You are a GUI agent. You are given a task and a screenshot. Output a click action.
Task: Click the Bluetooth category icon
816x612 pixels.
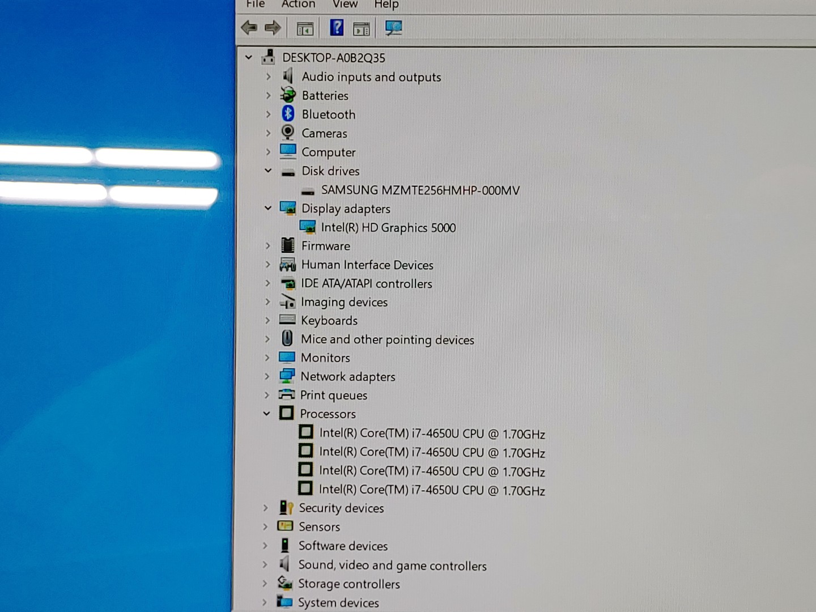tap(288, 114)
